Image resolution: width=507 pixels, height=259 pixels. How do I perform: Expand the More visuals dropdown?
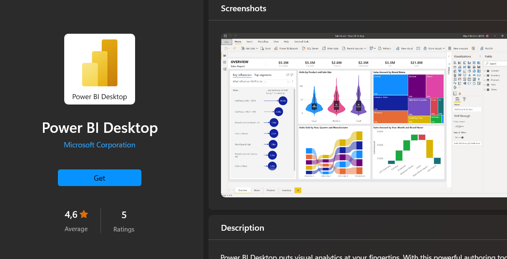click(x=442, y=49)
